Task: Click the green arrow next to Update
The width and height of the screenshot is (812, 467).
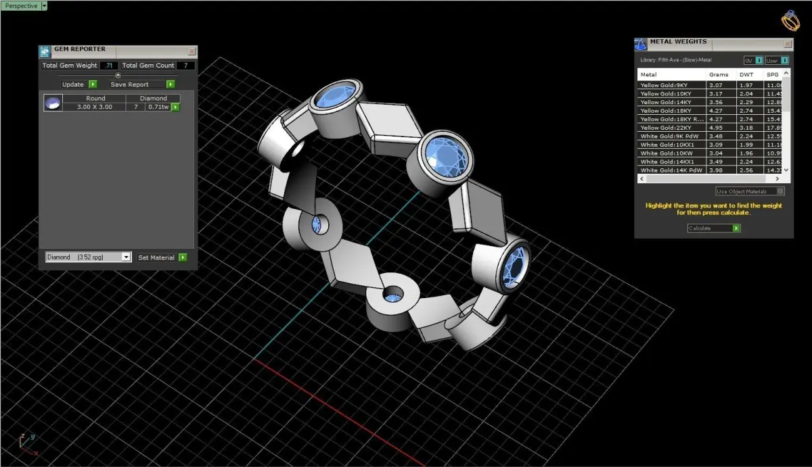Action: (93, 84)
